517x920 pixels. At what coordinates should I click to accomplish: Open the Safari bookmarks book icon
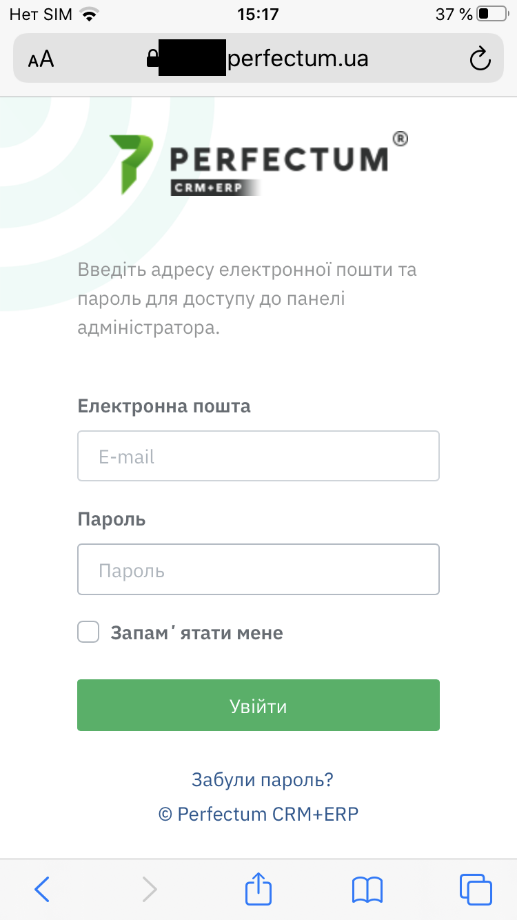pos(367,889)
